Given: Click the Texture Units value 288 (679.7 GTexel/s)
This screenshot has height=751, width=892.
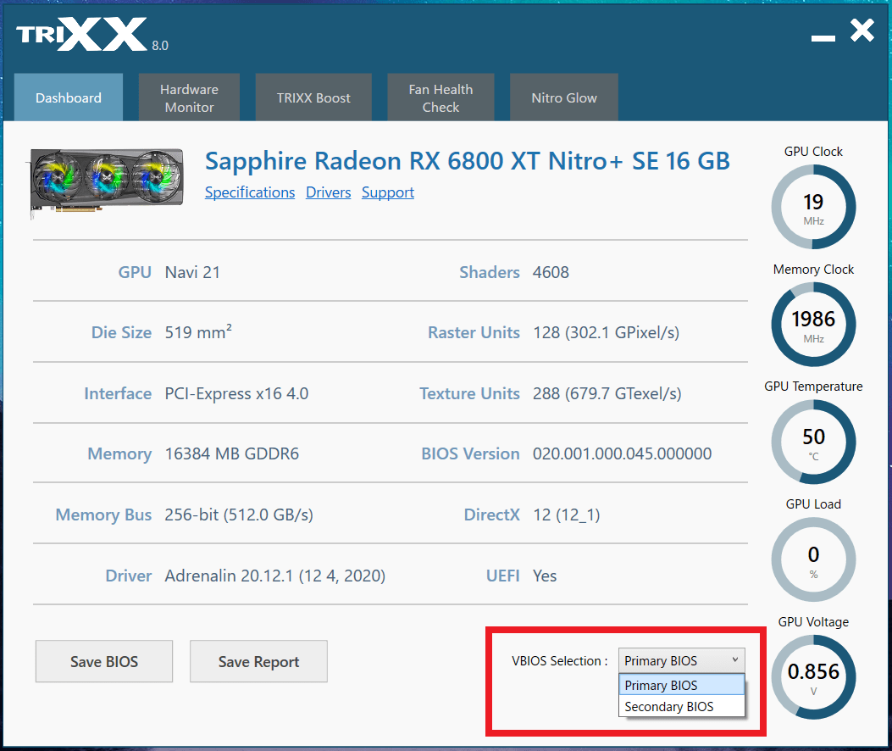Looking at the screenshot, I should (607, 393).
